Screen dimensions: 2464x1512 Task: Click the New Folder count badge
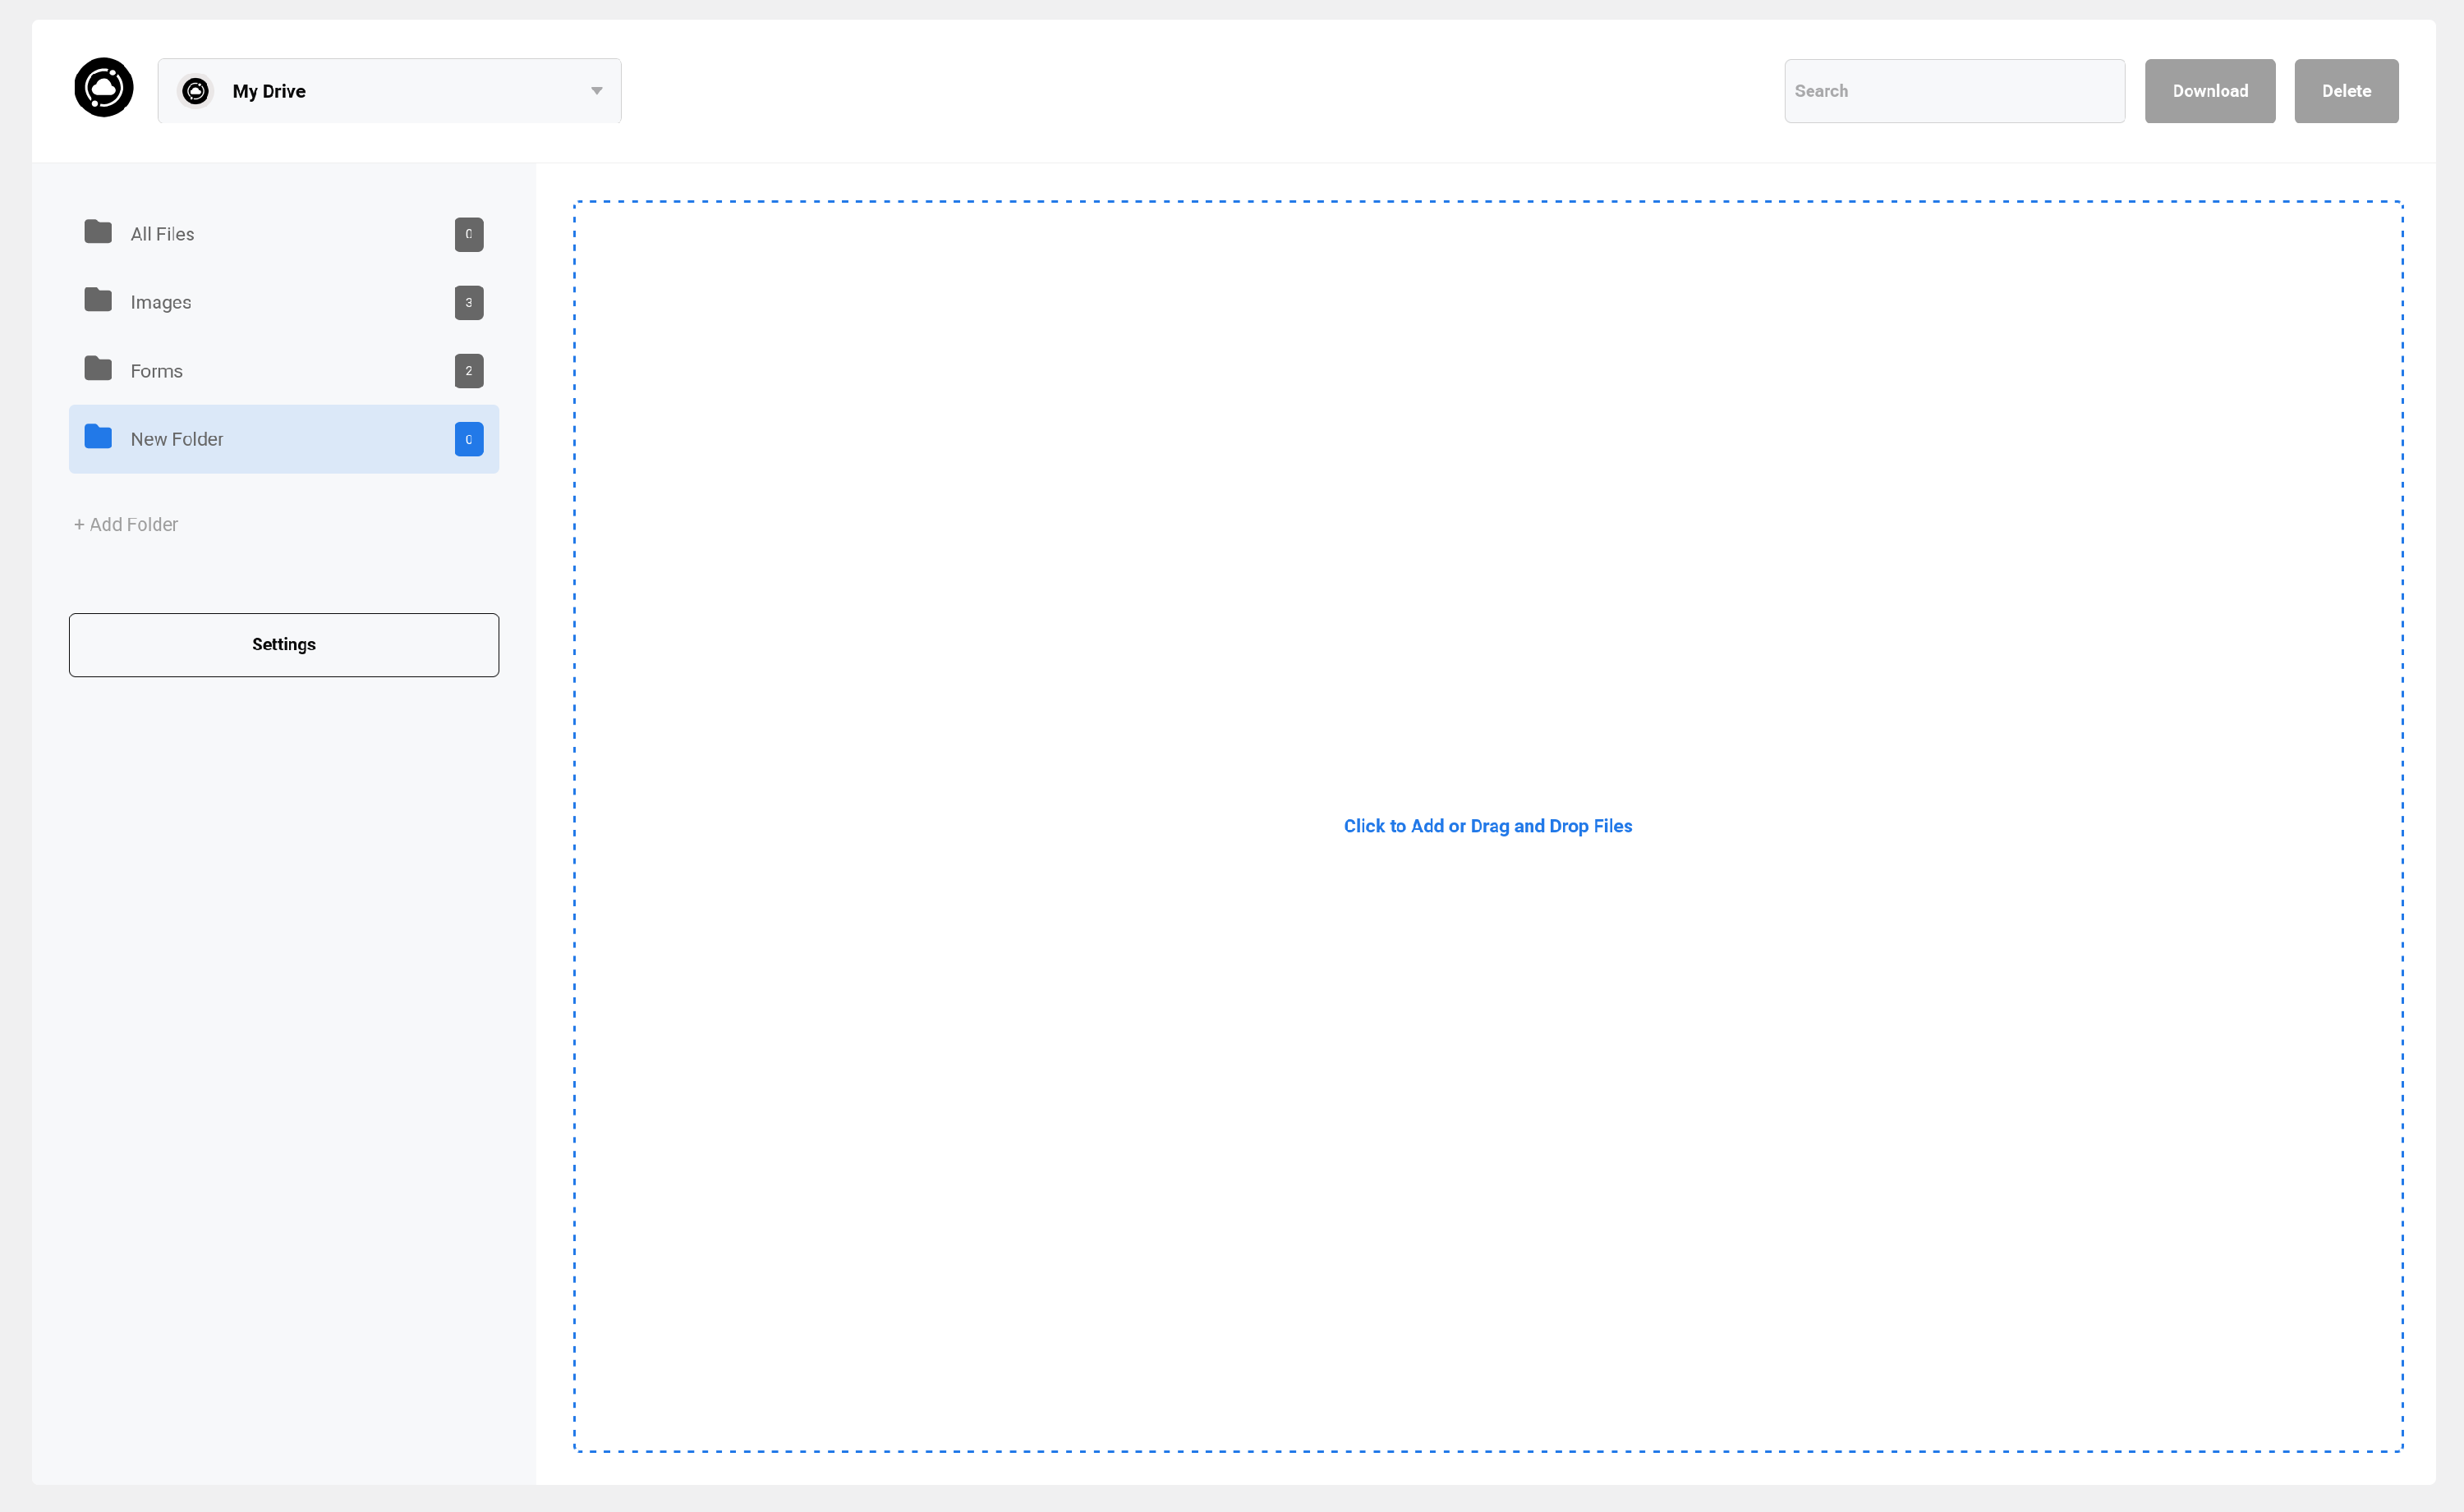click(468, 439)
